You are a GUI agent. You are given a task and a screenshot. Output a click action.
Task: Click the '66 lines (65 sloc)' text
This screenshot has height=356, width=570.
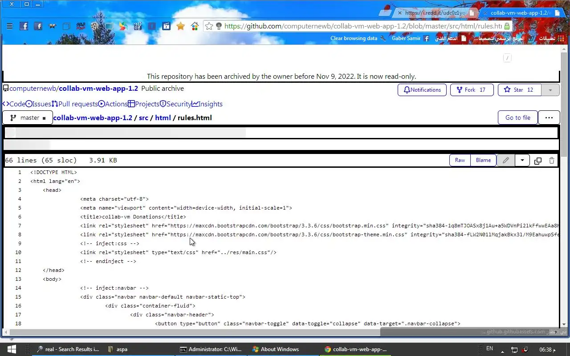(x=41, y=160)
